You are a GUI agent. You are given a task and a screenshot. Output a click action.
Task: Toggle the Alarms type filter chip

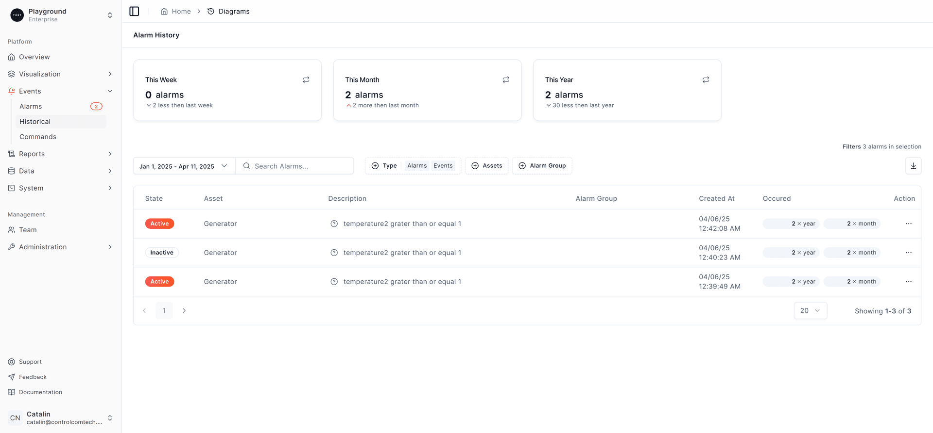pos(417,166)
